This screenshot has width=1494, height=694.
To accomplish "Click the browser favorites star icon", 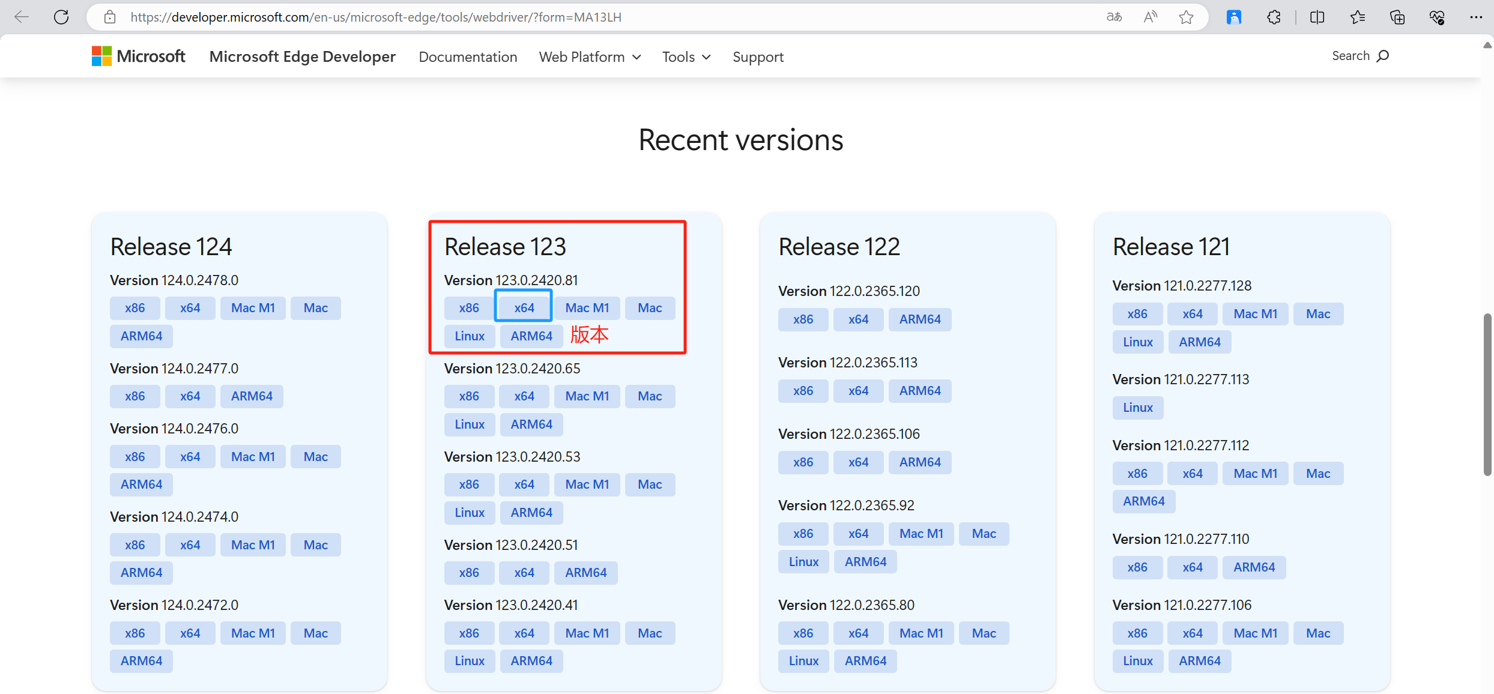I will (1185, 16).
